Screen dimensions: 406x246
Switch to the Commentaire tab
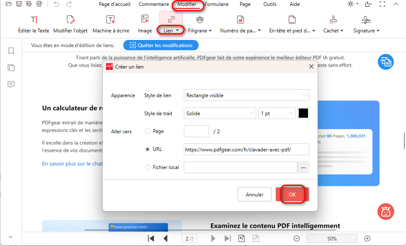tap(154, 4)
